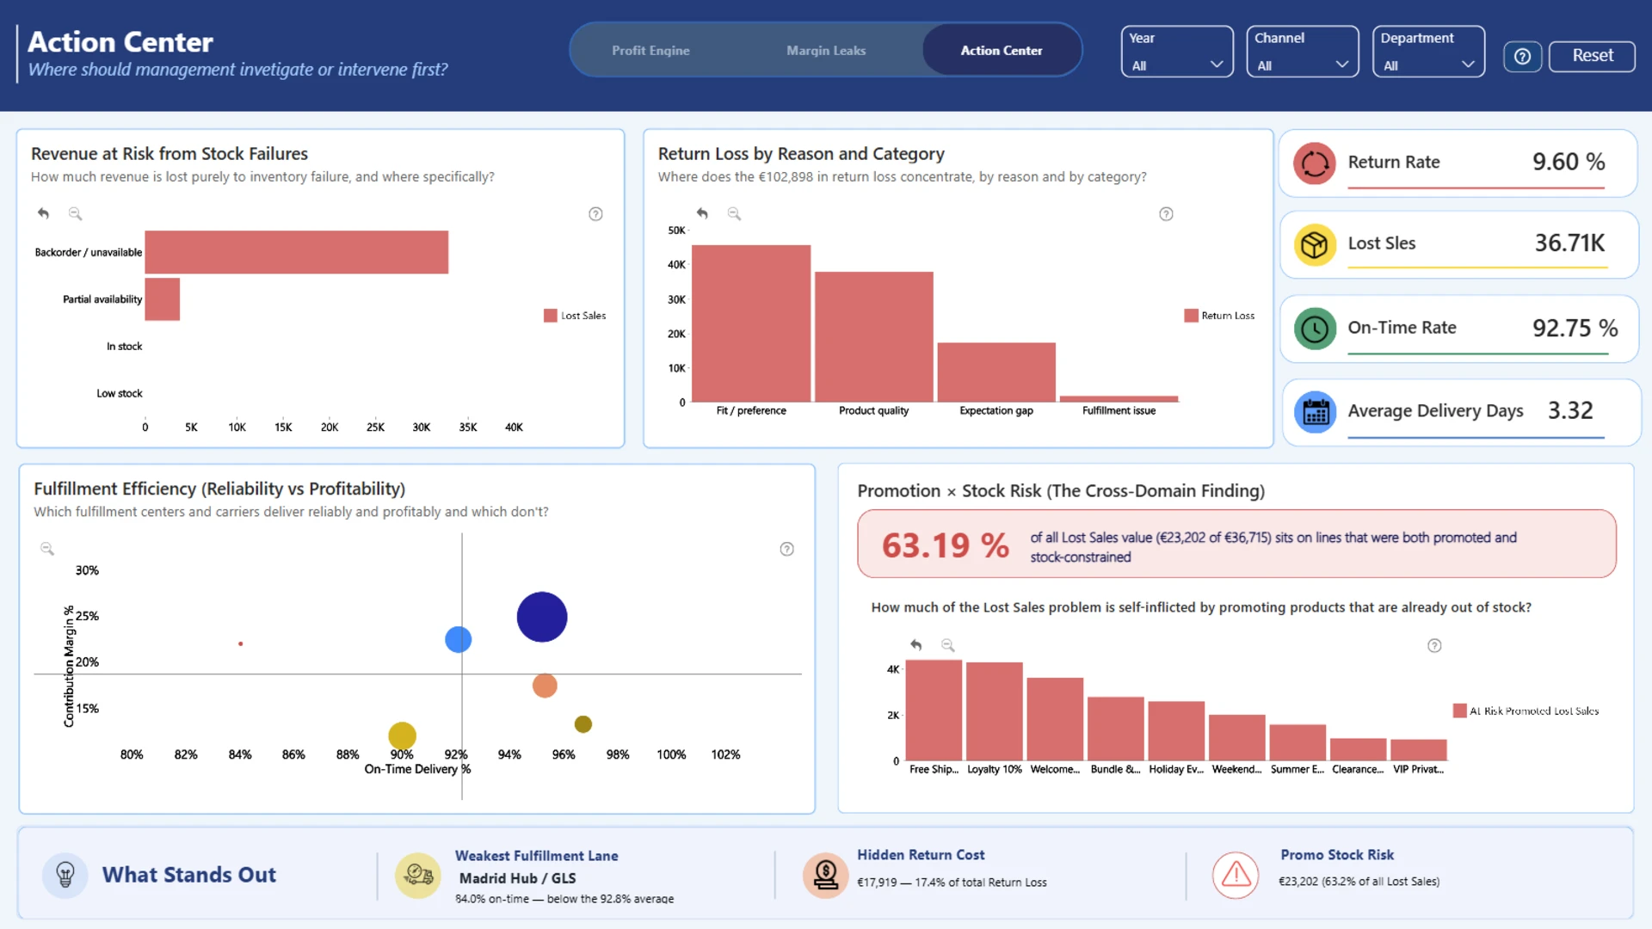Click the Hidden Return Cost money icon

826,876
